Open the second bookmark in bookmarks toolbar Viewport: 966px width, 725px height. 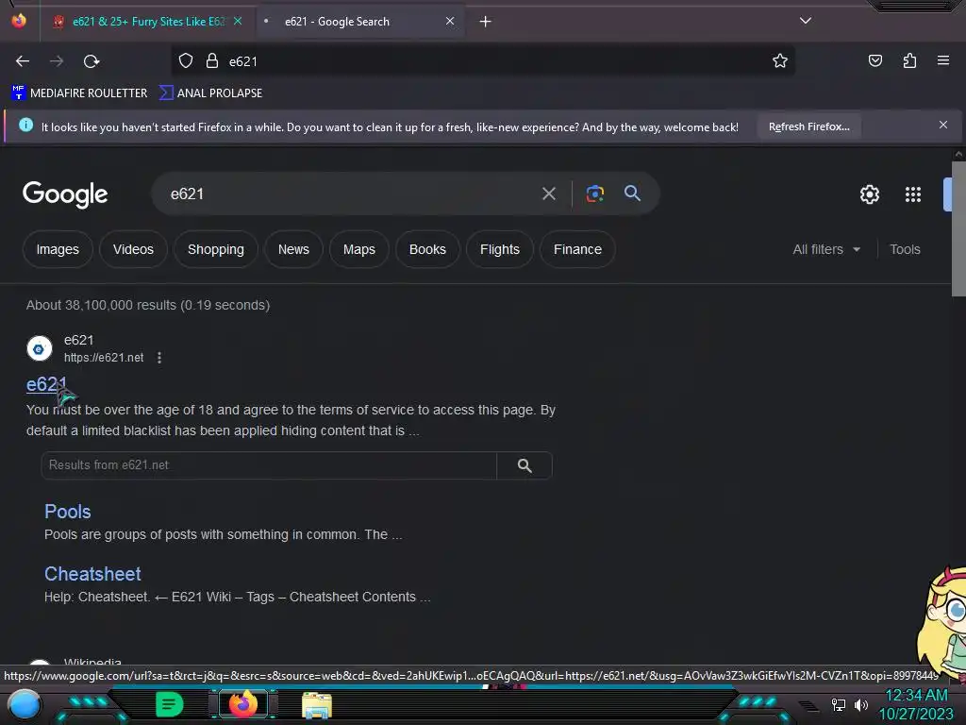point(210,93)
